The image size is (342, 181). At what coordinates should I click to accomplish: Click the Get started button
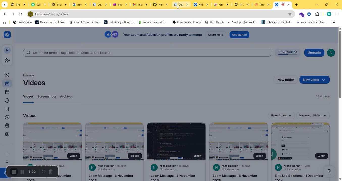tap(239, 35)
